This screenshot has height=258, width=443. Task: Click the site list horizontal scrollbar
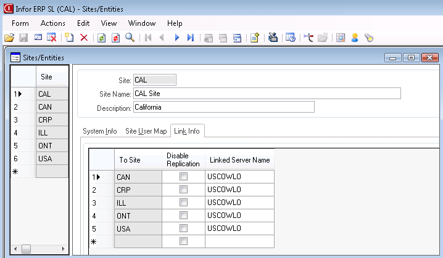click(39, 249)
